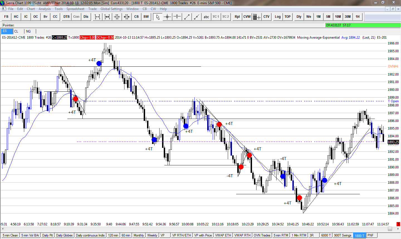Open the Spreadsheet menu
The width and height of the screenshot is (401, 239).
click(75, 9)
